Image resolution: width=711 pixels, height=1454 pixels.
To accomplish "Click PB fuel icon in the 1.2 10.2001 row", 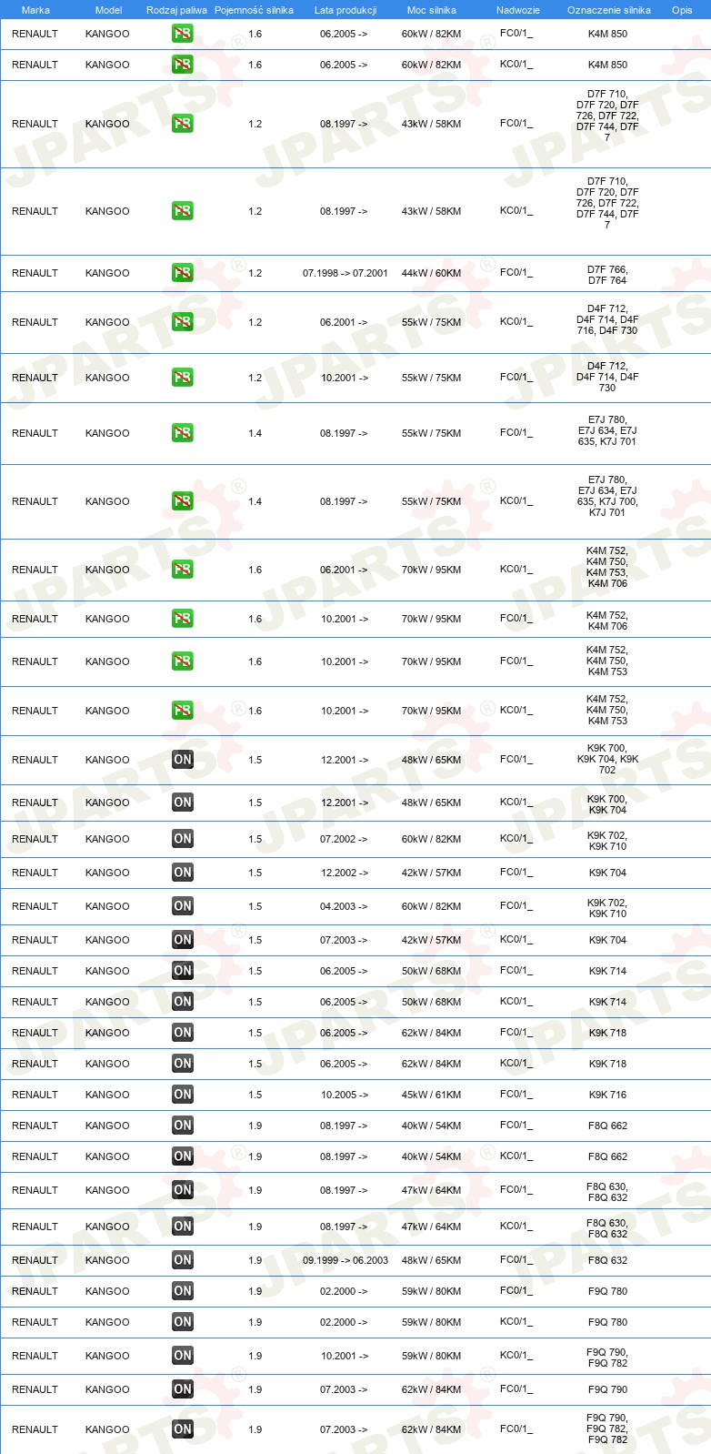I will (183, 378).
